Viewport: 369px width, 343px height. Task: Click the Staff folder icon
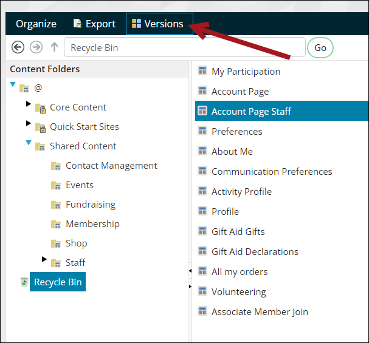[56, 263]
